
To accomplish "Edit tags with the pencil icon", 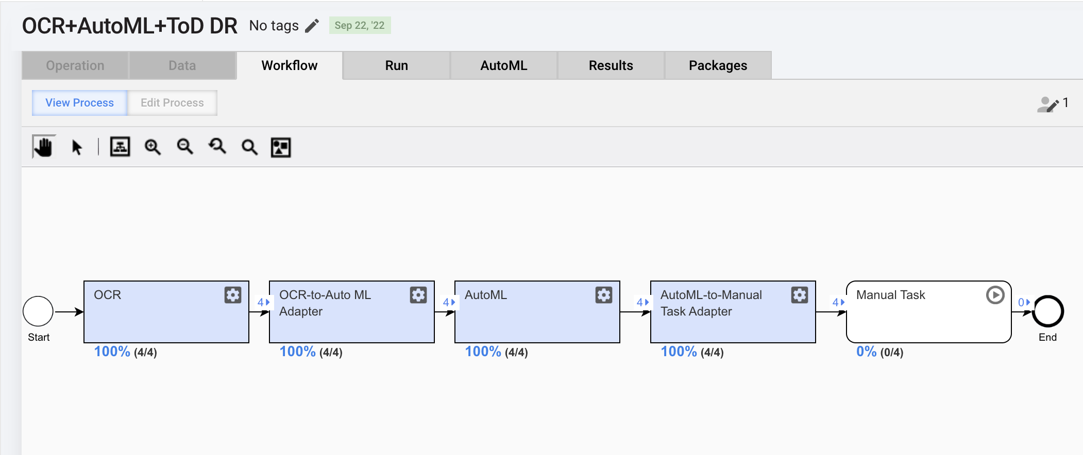I will pyautogui.click(x=312, y=26).
